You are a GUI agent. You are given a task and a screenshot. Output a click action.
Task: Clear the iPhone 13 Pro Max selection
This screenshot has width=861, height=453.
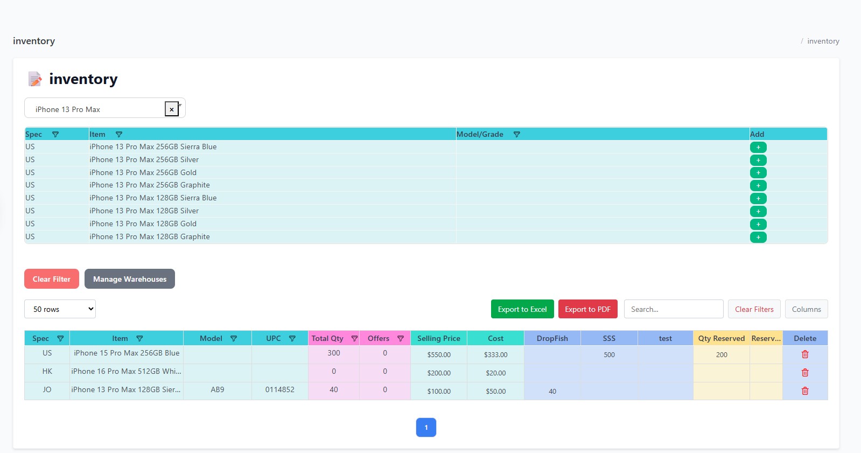172,109
